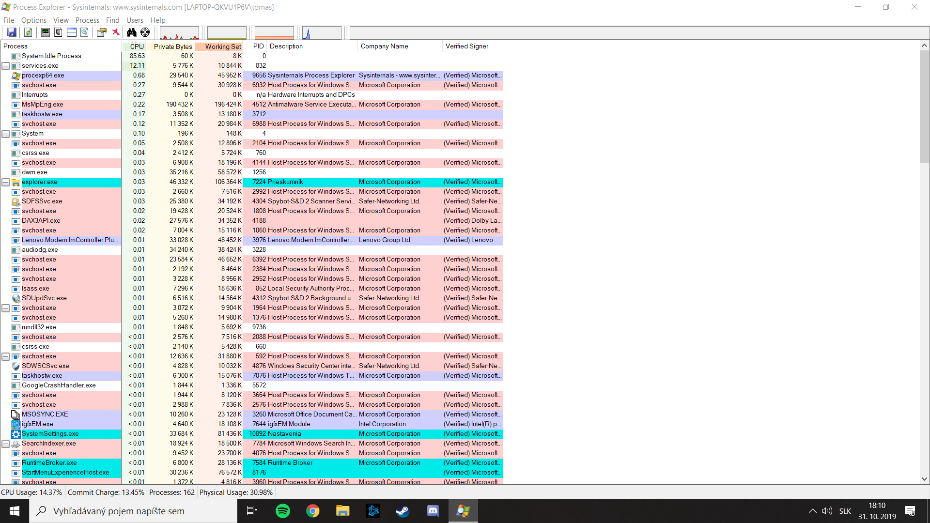Select the dwm.exe process
Viewport: 930px width, 523px height.
point(252,172)
